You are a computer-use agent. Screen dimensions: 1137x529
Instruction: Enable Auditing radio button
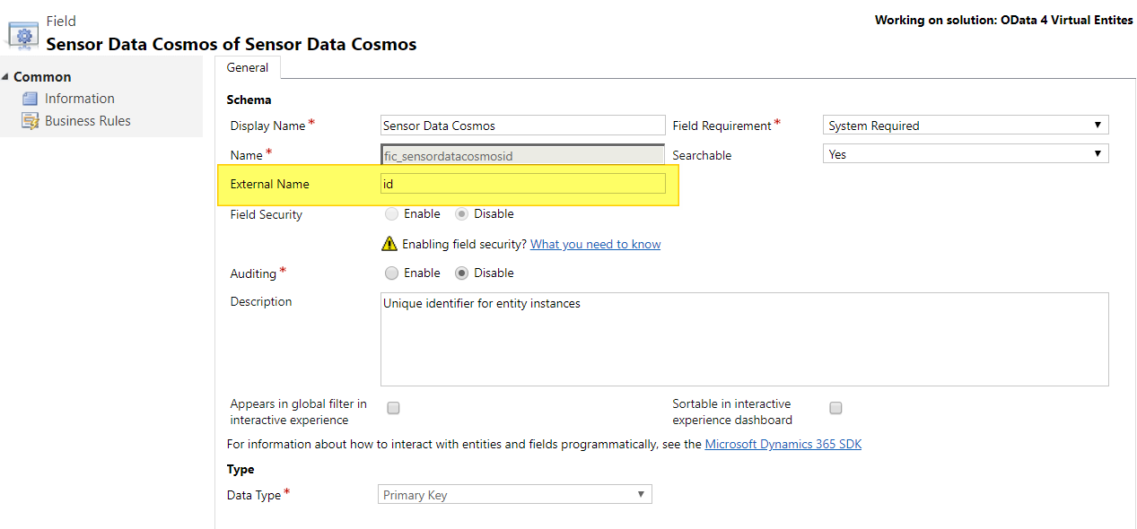click(391, 273)
